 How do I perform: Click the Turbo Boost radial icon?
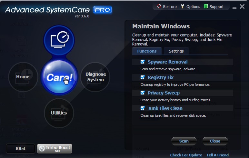[42, 149]
